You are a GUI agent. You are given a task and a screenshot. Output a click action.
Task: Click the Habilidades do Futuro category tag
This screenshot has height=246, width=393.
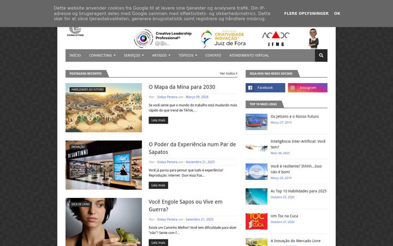pyautogui.click(x=87, y=90)
